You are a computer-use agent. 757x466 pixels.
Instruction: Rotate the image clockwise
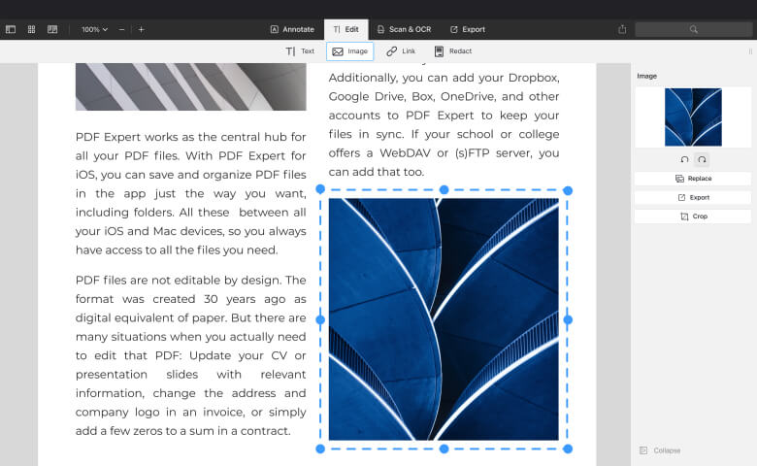(x=702, y=159)
